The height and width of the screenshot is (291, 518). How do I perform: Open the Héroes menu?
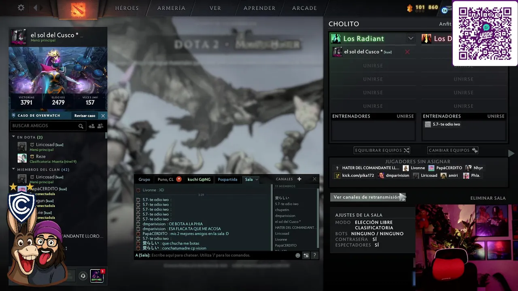[127, 8]
